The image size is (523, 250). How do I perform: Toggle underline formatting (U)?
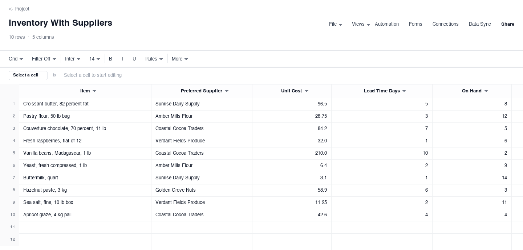134,59
